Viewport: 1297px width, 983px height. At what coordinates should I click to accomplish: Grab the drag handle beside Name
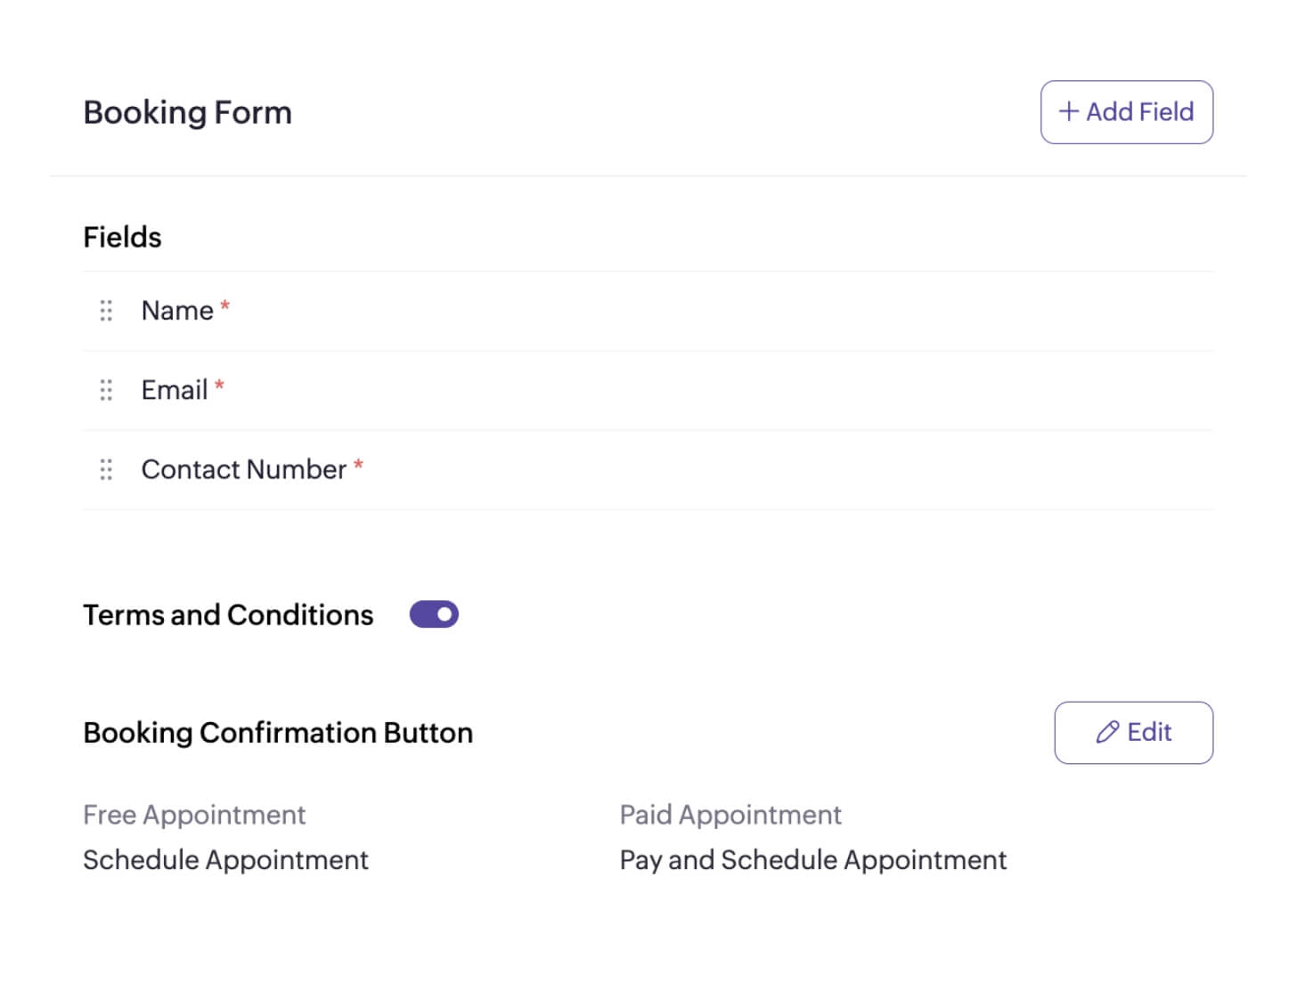coord(106,311)
